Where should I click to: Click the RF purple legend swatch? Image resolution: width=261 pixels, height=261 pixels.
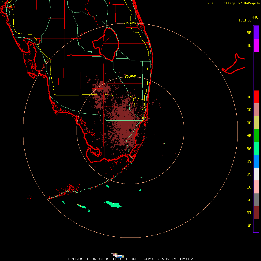point(256,32)
